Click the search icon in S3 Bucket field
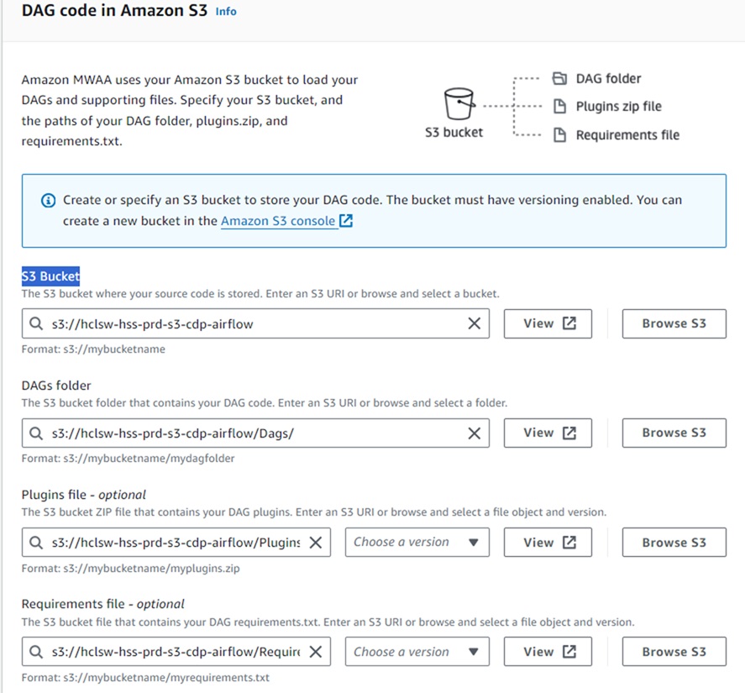This screenshot has width=745, height=693. point(36,323)
